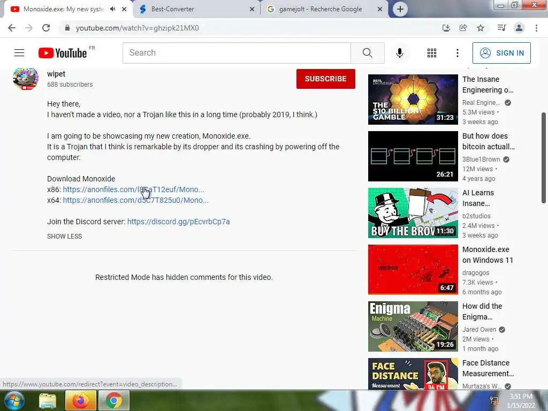
Task: Switch to the Monoxide.exe YouTube tab
Action: point(64,9)
